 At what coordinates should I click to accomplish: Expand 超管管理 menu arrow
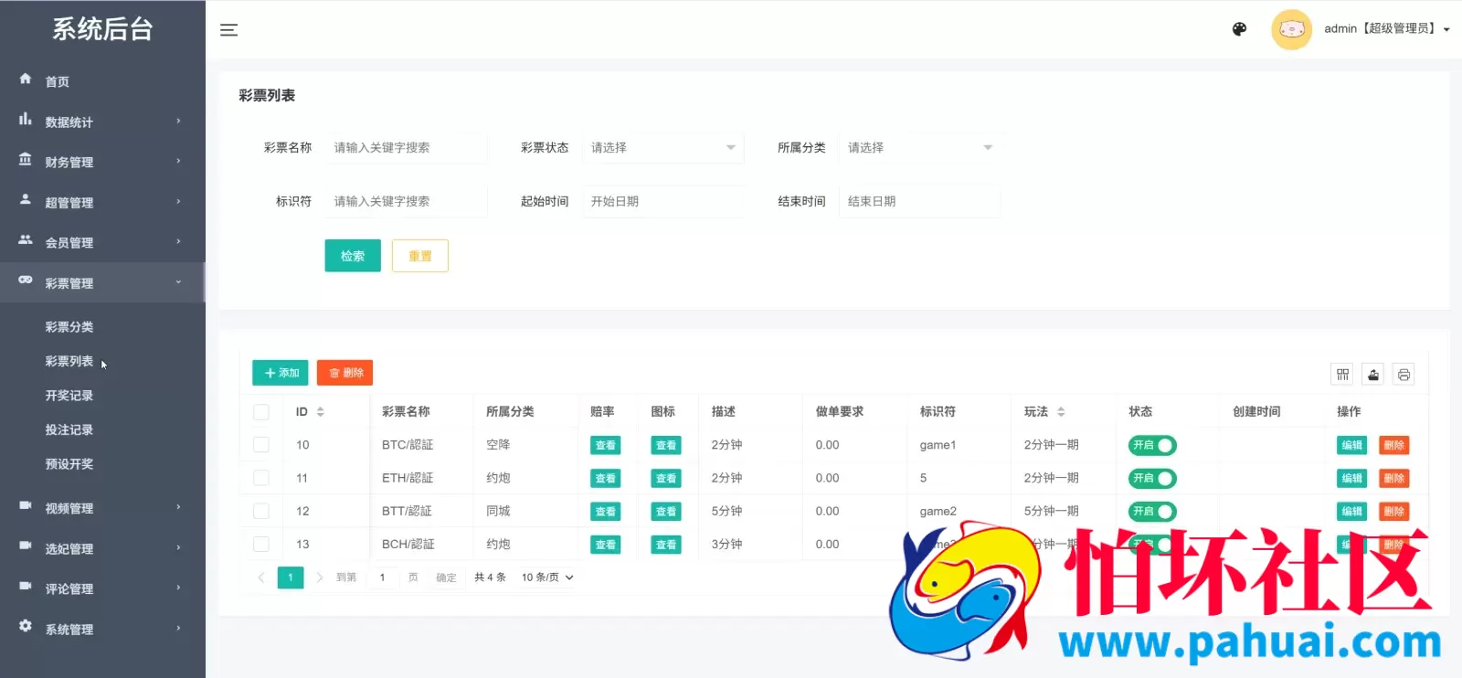pos(178,202)
